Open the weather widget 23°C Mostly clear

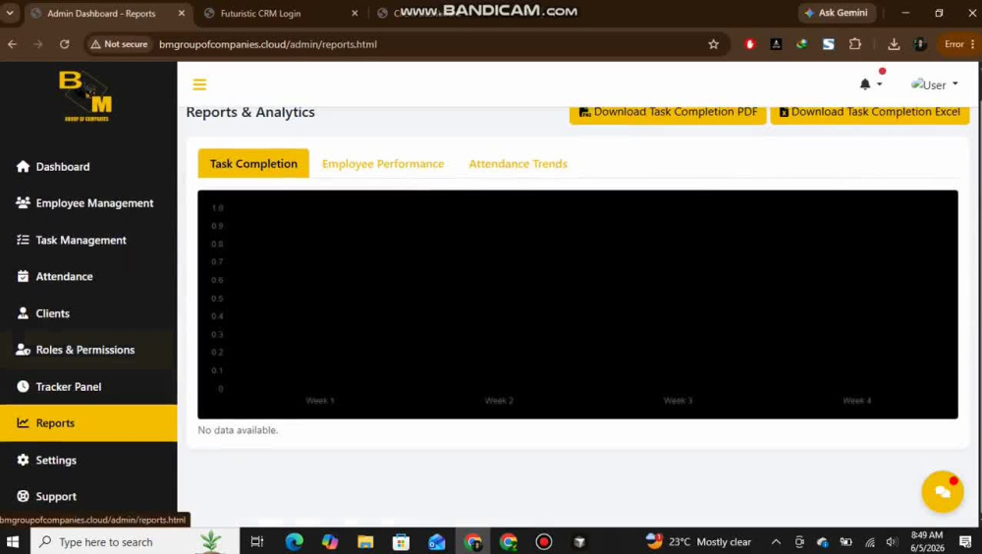[698, 541]
